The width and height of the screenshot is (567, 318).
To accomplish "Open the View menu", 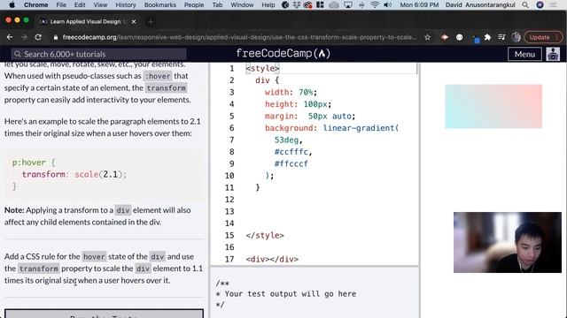I will click(x=100, y=4).
